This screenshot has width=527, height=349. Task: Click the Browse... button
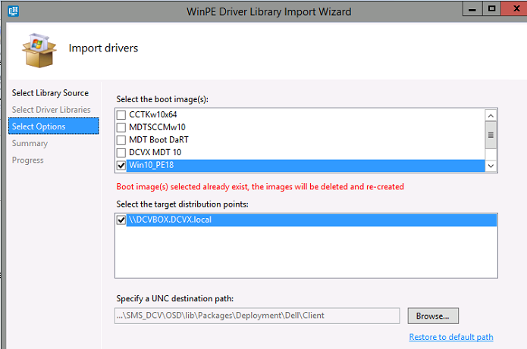(x=433, y=316)
